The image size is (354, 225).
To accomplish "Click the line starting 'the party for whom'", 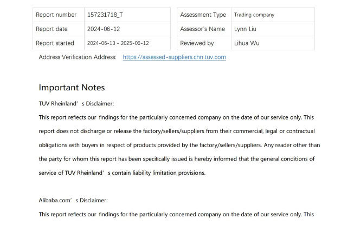I will (x=177, y=159).
